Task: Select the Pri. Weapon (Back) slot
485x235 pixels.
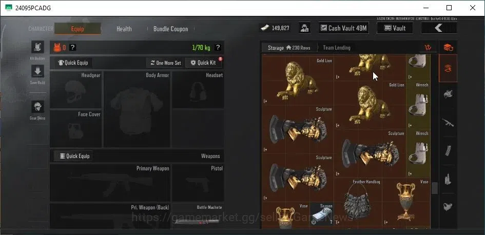Action: point(110,217)
